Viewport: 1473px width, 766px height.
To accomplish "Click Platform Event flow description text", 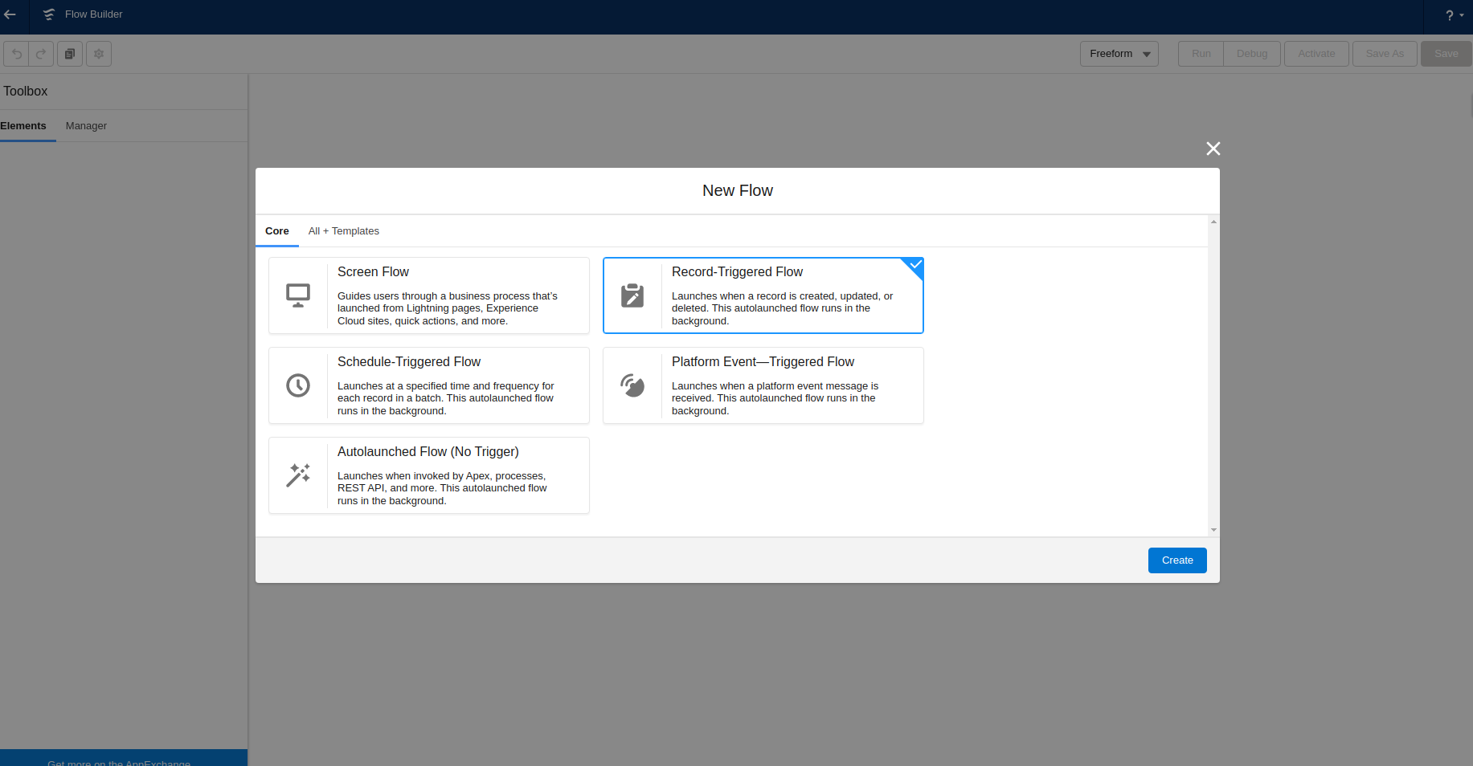I will tap(775, 398).
